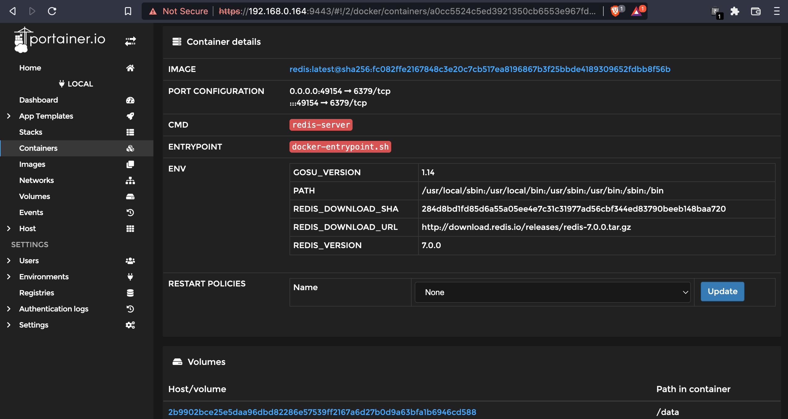Click the Update restart policy button
Image resolution: width=788 pixels, height=419 pixels.
722,291
